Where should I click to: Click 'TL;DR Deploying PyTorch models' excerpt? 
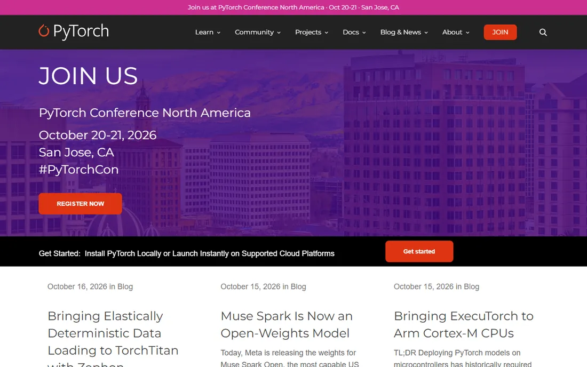pyautogui.click(x=462, y=358)
